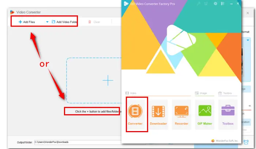This screenshot has height=149, width=256.
Task: Expand the Add Files dropdown arrow
Action: point(47,22)
